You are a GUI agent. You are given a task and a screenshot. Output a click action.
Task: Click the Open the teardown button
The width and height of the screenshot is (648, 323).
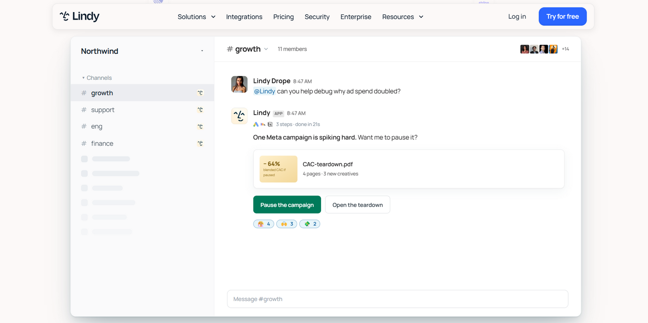(x=357, y=205)
